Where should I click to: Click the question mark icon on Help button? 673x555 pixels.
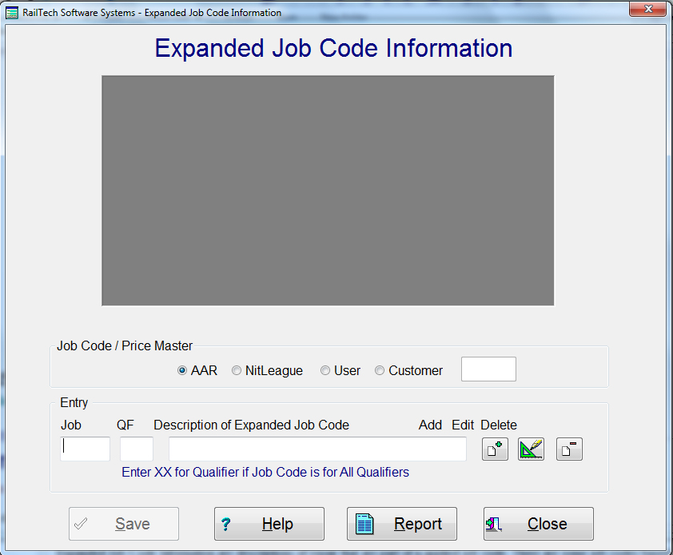click(232, 524)
